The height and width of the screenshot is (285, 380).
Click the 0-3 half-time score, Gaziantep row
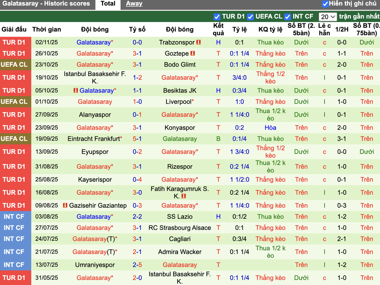pos(342,206)
